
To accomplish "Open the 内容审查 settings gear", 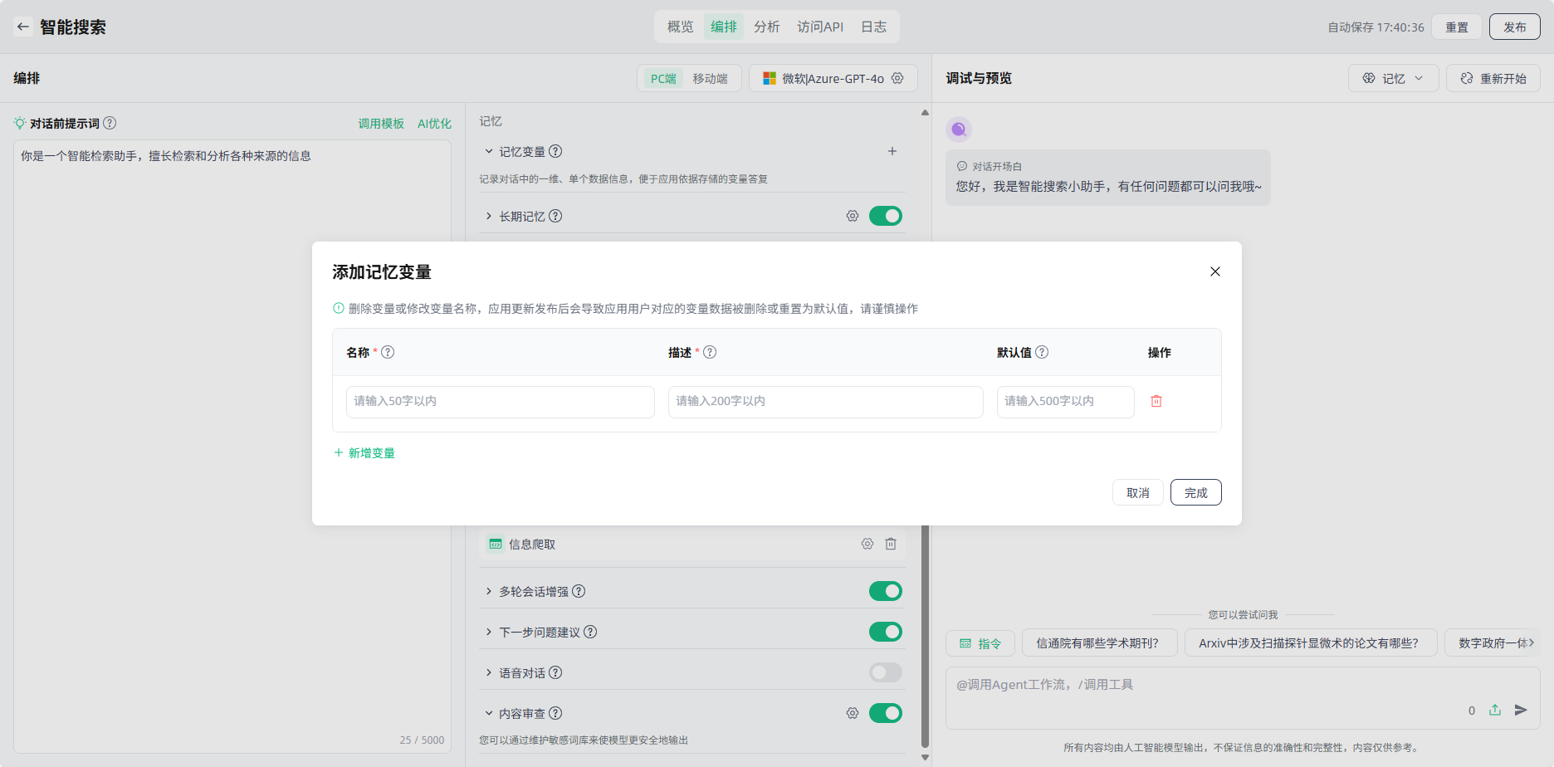I will 853,713.
